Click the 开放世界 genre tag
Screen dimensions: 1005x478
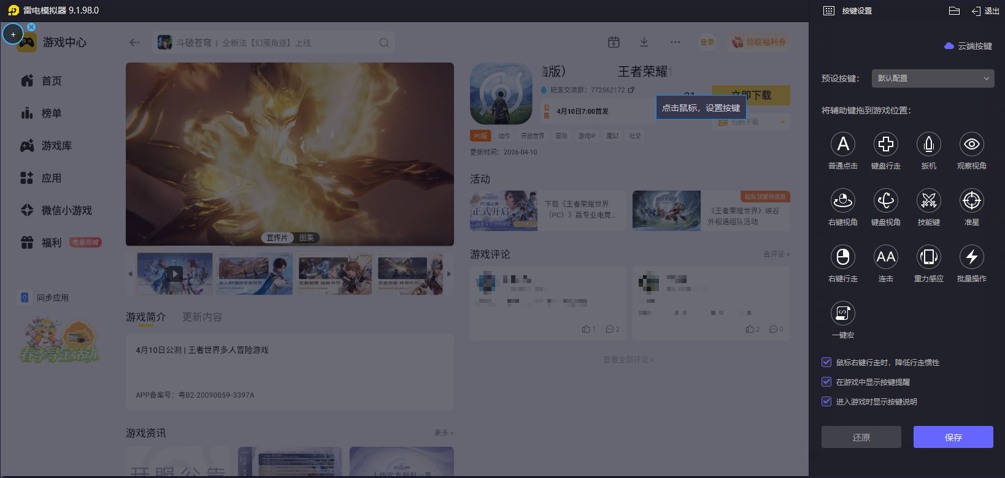coord(533,136)
